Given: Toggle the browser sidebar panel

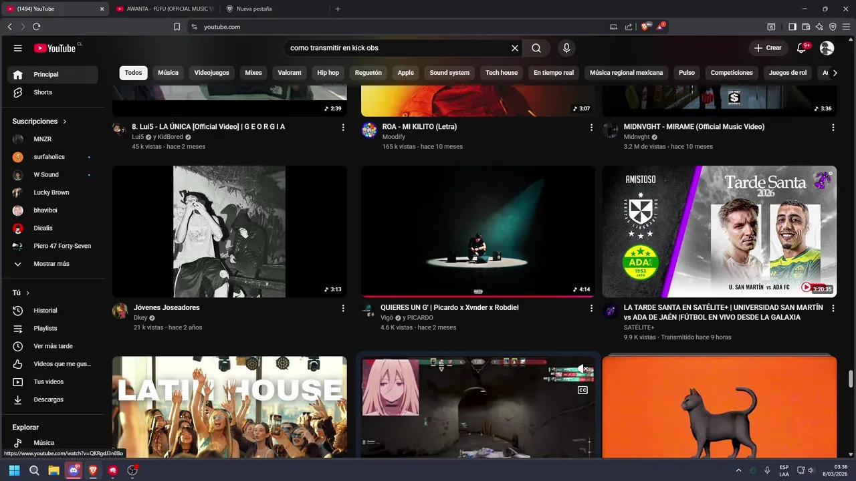Looking at the screenshot, I should 792,27.
